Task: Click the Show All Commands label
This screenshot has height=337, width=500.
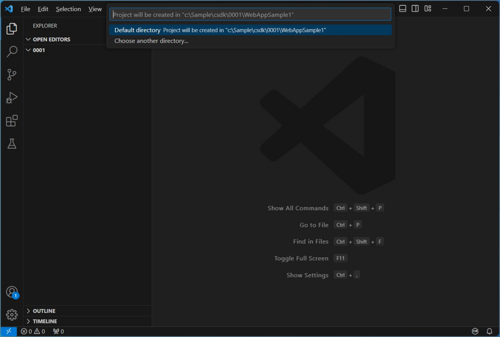Action: [298, 208]
